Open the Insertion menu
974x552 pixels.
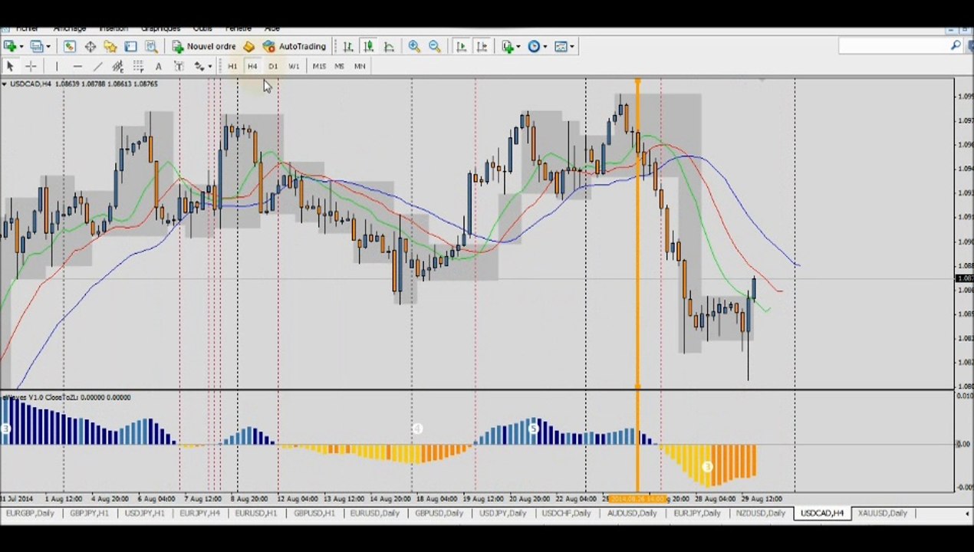tap(114, 29)
